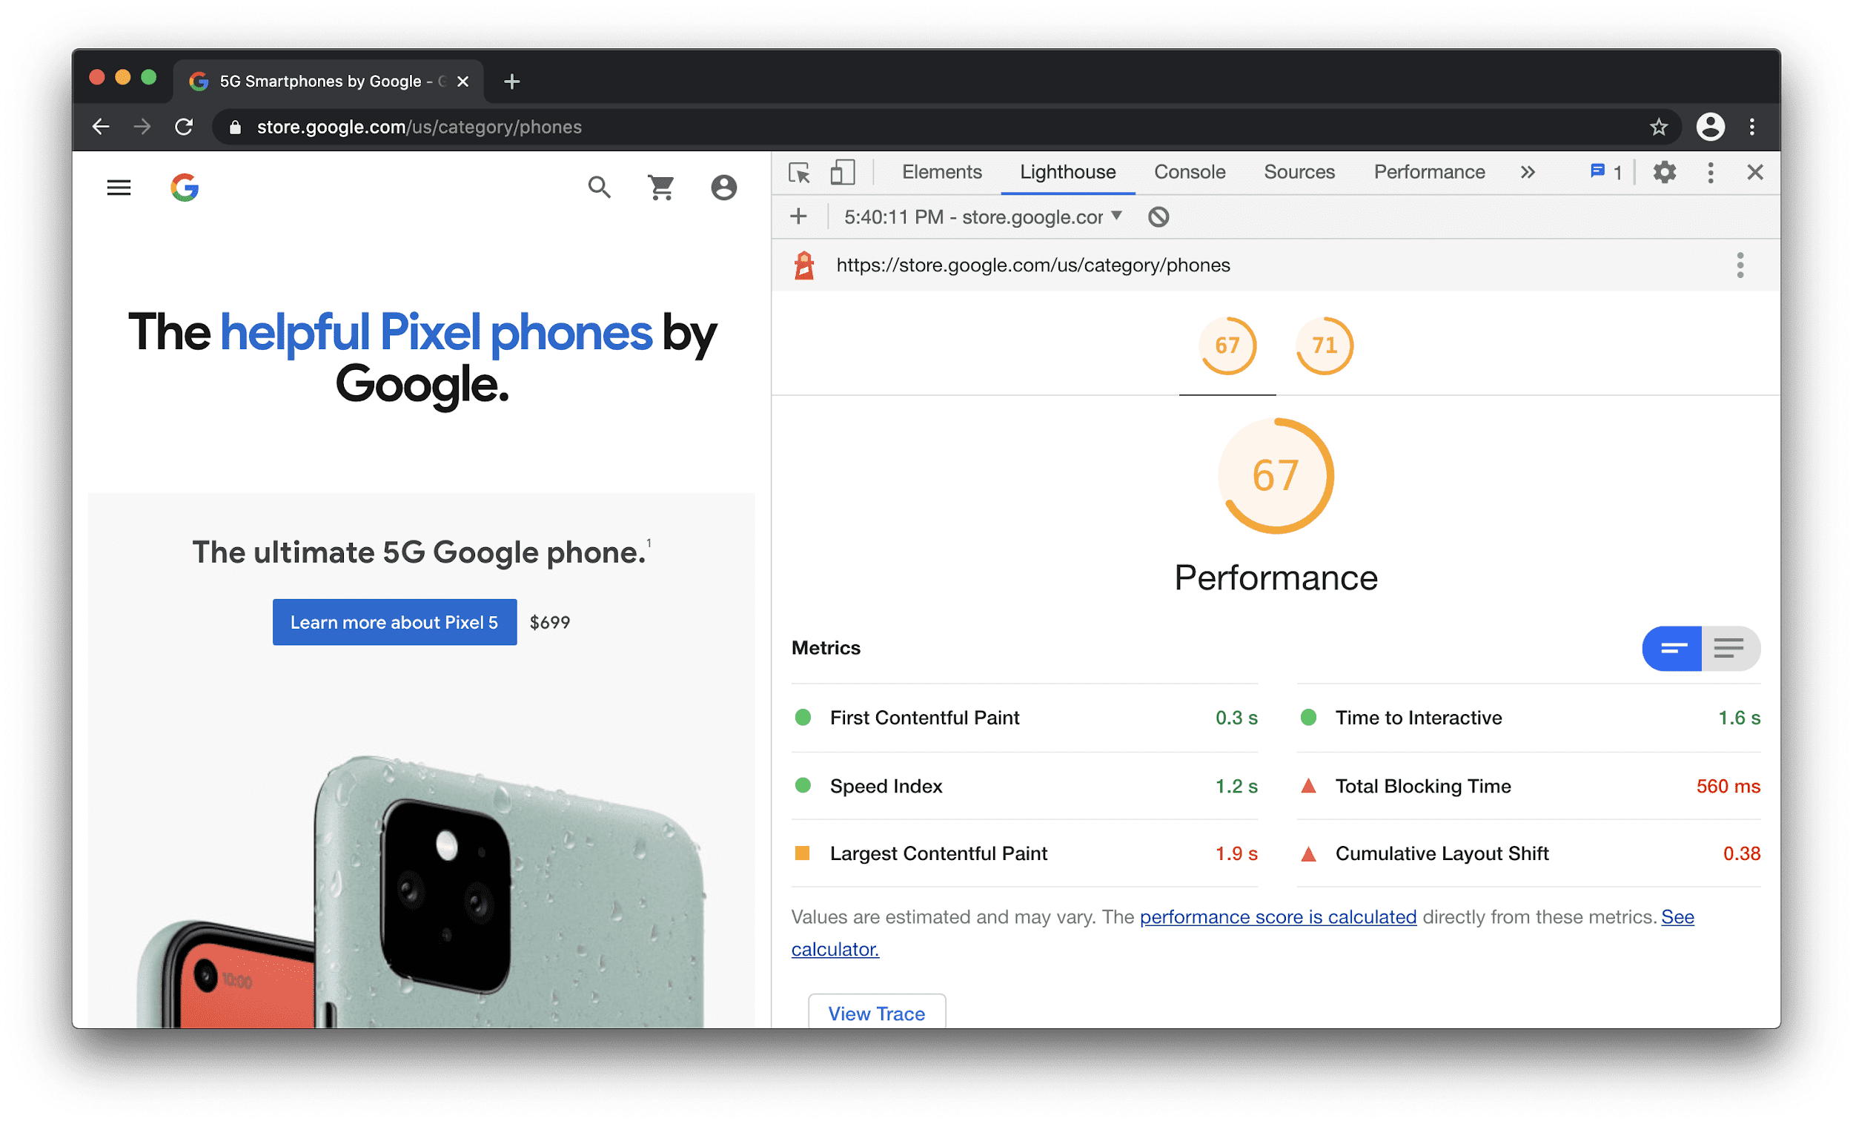The width and height of the screenshot is (1853, 1124).
Task: Toggle the Lighthouse report URL dropdown
Action: pos(1121,217)
